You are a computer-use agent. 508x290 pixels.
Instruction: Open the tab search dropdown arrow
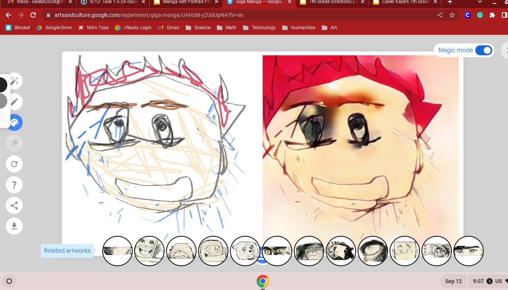click(x=480, y=2)
